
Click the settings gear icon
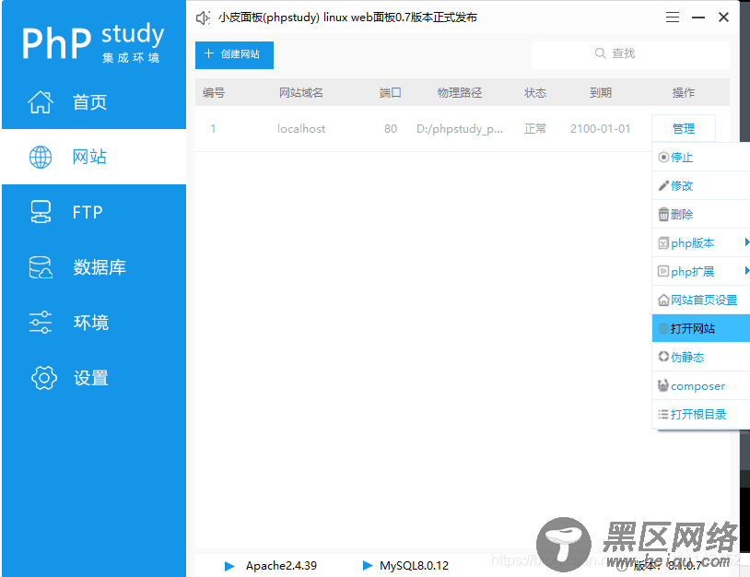(x=43, y=378)
